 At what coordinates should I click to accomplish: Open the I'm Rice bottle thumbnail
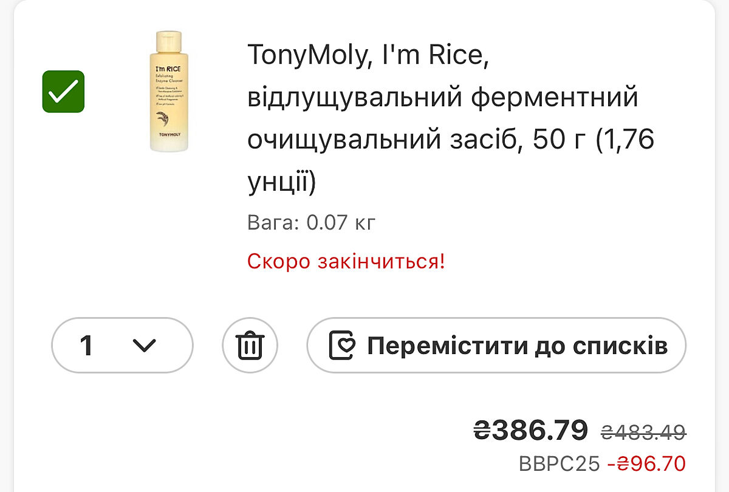tap(169, 92)
